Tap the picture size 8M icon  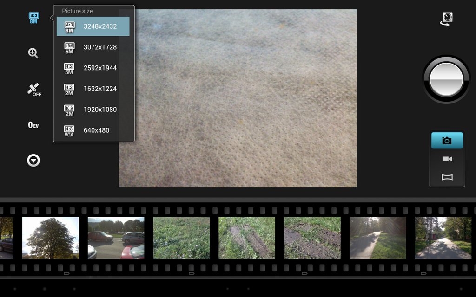click(33, 18)
